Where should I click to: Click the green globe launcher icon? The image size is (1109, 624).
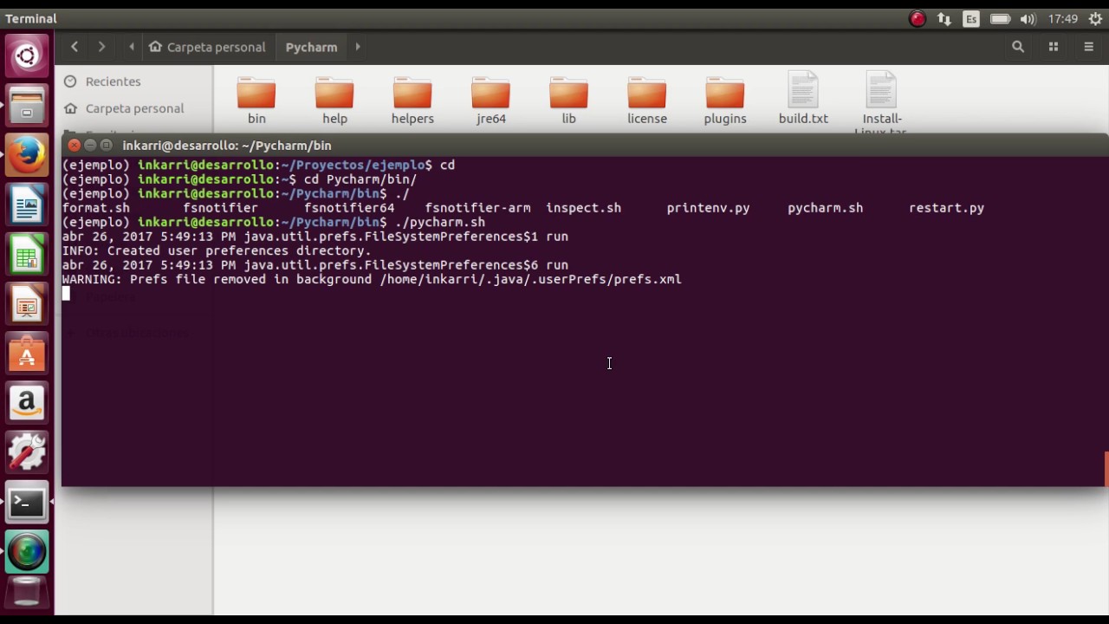(x=27, y=552)
